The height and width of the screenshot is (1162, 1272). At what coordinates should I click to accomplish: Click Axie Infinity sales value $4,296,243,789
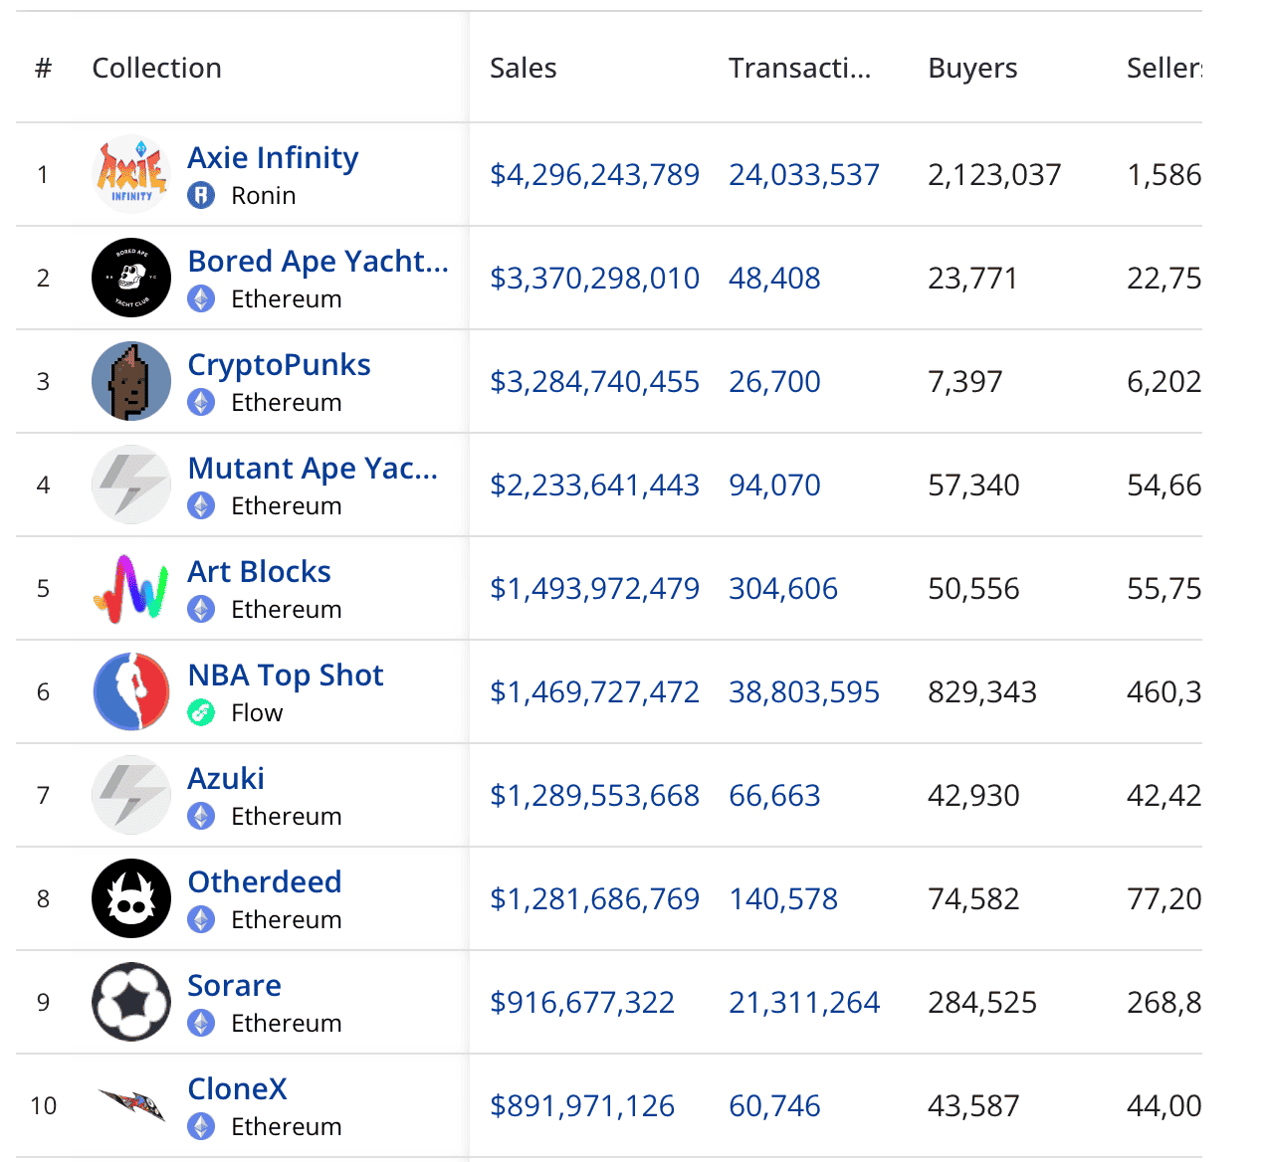(x=594, y=175)
